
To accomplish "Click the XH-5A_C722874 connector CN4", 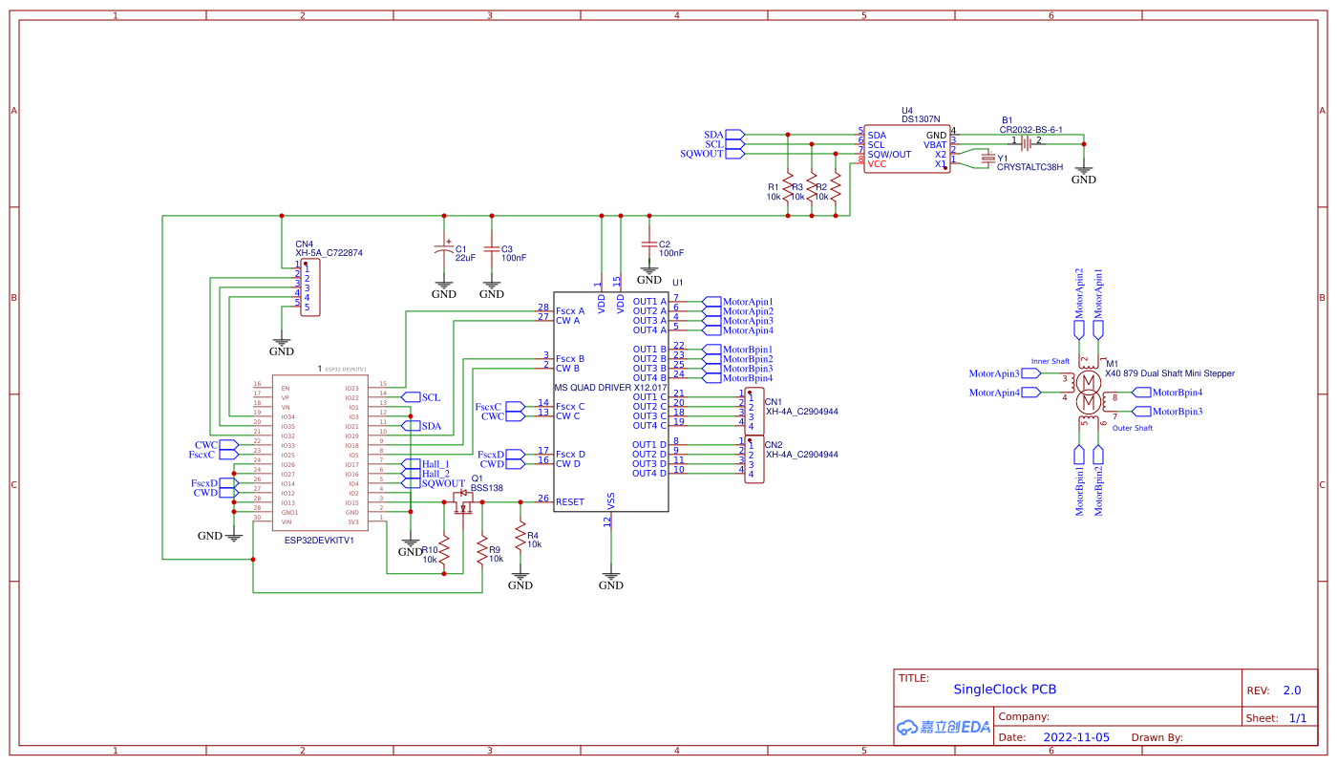I will pyautogui.click(x=311, y=285).
